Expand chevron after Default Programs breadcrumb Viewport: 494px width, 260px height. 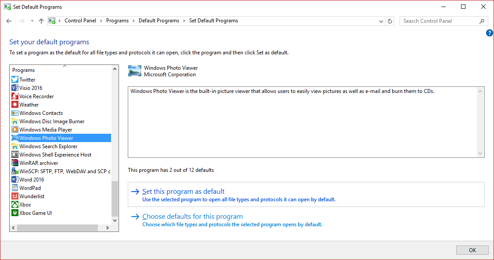(x=184, y=21)
